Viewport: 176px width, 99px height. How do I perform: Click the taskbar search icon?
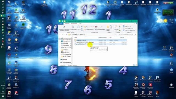tap(3, 4)
